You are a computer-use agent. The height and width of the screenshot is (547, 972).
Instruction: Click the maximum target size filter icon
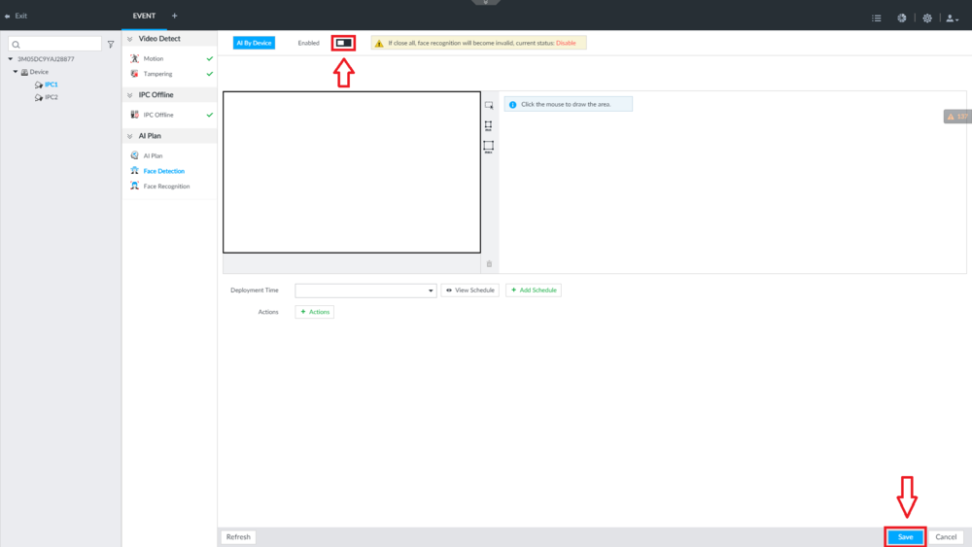[489, 146]
